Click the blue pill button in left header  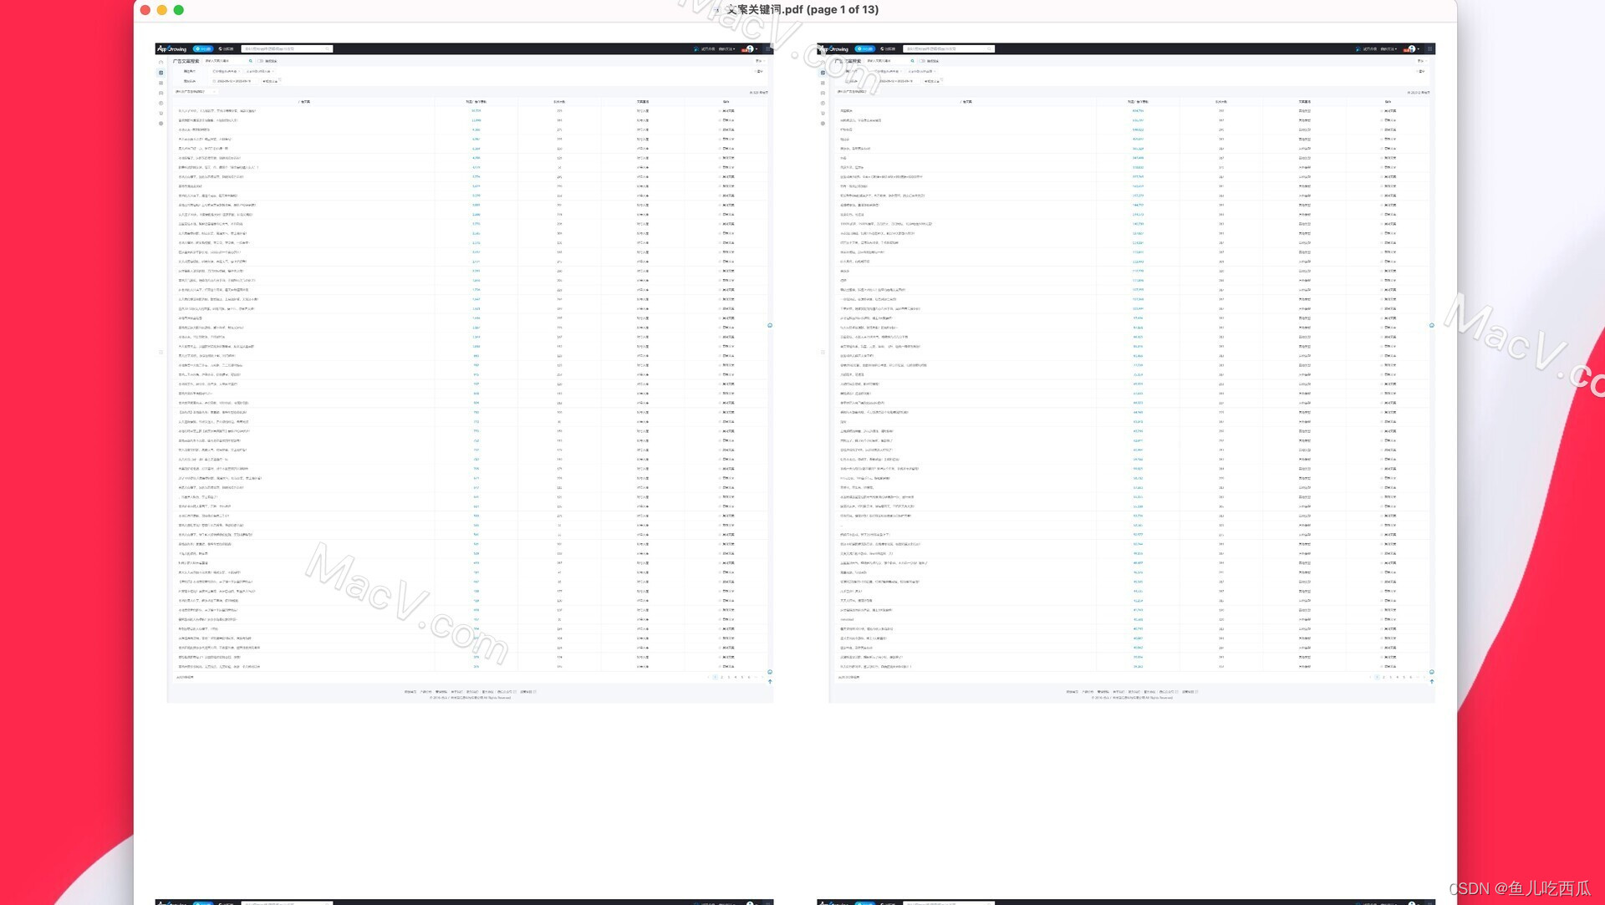[203, 48]
